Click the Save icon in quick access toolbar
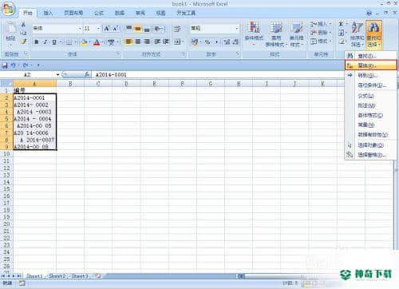Viewport: 399px width, 289px height. (x=5, y=65)
